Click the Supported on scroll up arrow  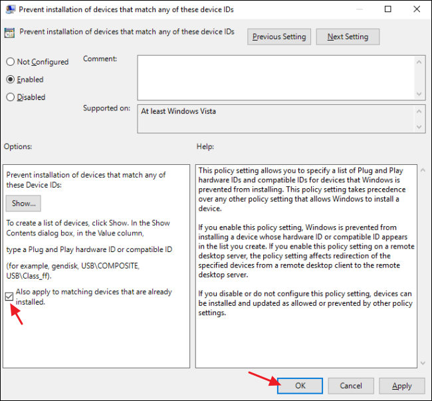coord(419,111)
